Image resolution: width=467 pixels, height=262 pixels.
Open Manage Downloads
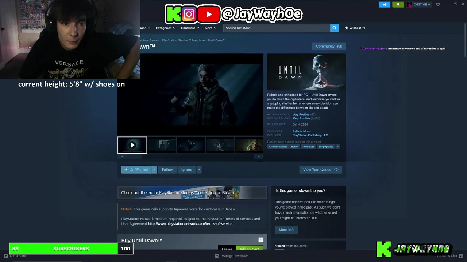232,256
